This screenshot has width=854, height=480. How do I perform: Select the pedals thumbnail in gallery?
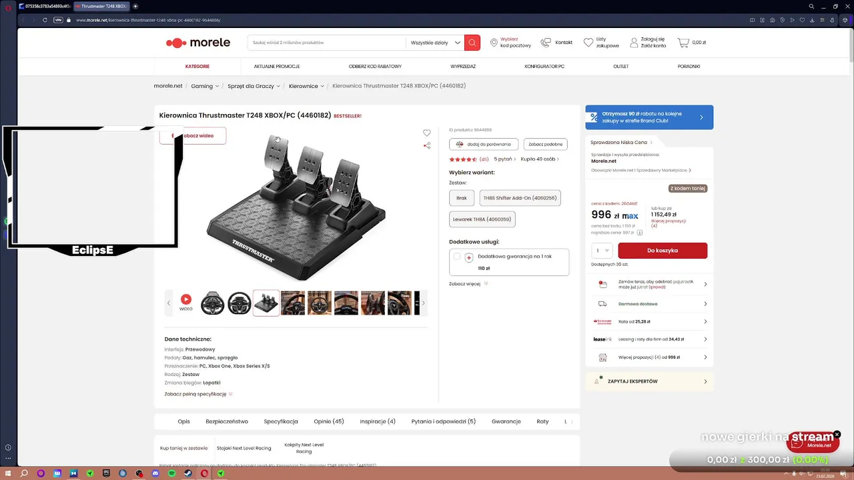(266, 303)
